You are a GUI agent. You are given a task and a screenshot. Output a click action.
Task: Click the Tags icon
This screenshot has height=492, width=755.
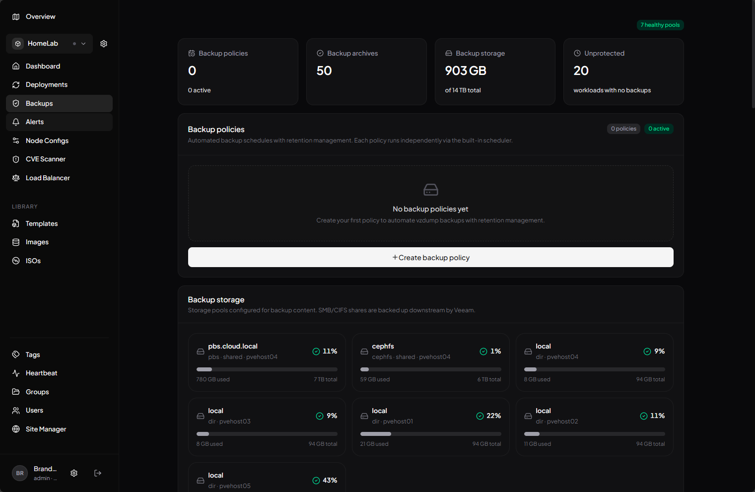(x=16, y=354)
